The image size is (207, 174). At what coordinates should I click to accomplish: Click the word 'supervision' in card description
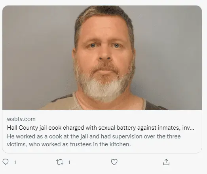point(127,137)
